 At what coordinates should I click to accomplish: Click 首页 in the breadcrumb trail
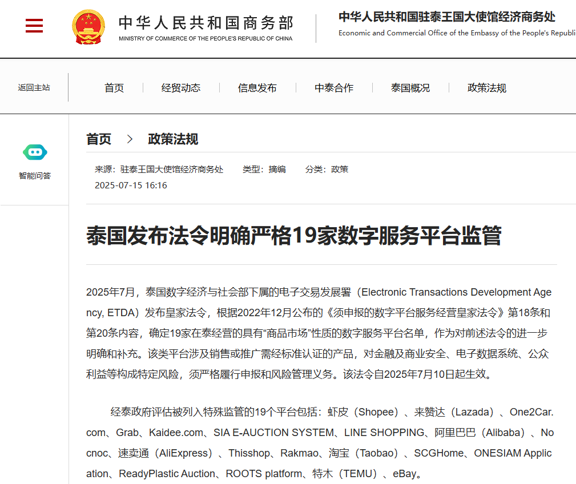(x=99, y=139)
